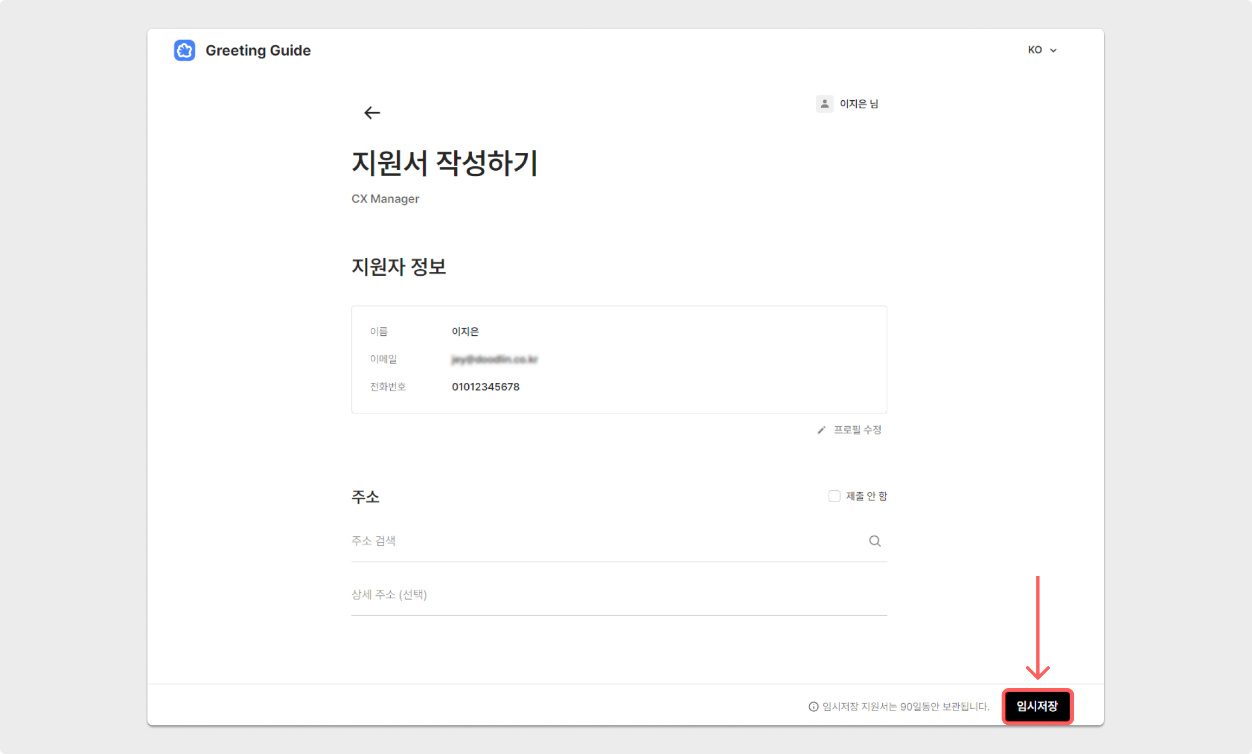Screen dimensions: 1252x754
Task: Click the blurred email address value
Action: pyautogui.click(x=494, y=359)
